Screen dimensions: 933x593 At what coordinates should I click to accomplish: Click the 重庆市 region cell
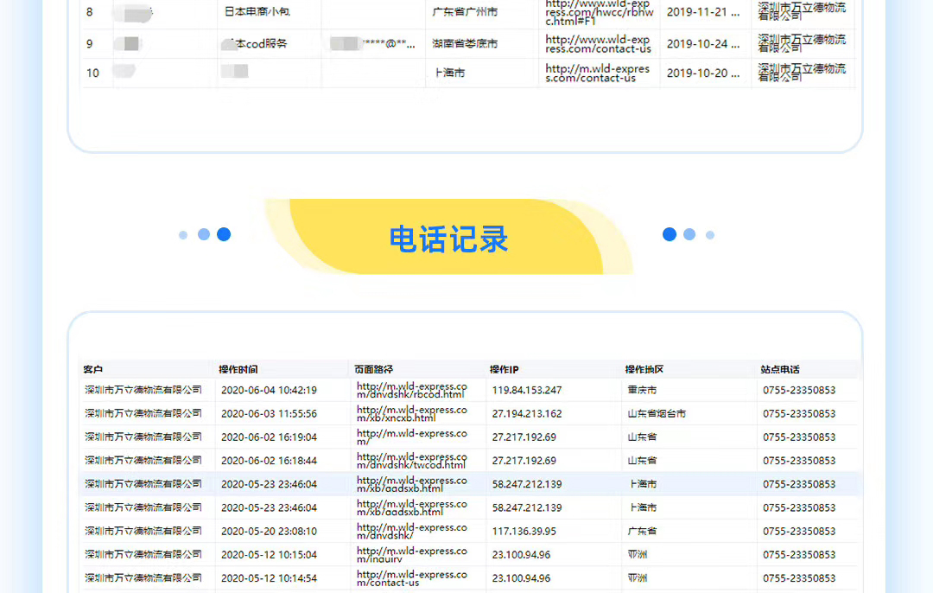click(642, 390)
